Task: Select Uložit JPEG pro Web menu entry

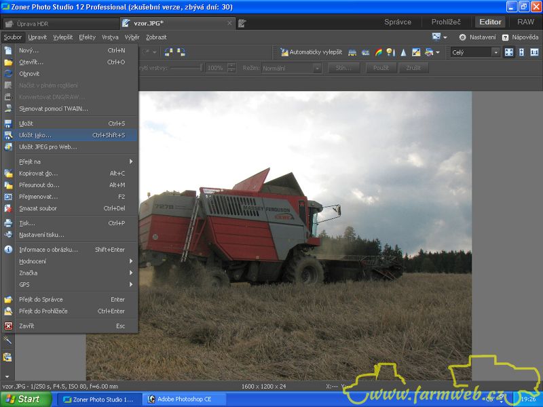Action: click(48, 147)
